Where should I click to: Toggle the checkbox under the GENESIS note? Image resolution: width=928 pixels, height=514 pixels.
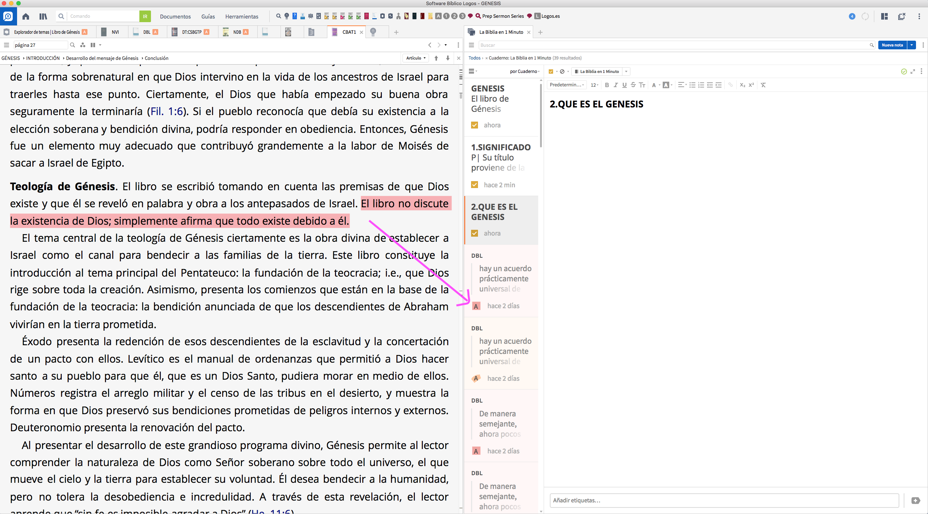pyautogui.click(x=474, y=125)
